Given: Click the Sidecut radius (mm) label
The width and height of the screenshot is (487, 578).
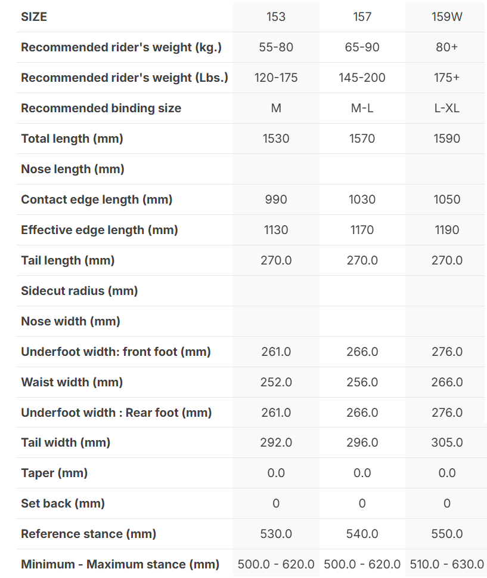Looking at the screenshot, I should pyautogui.click(x=79, y=291).
